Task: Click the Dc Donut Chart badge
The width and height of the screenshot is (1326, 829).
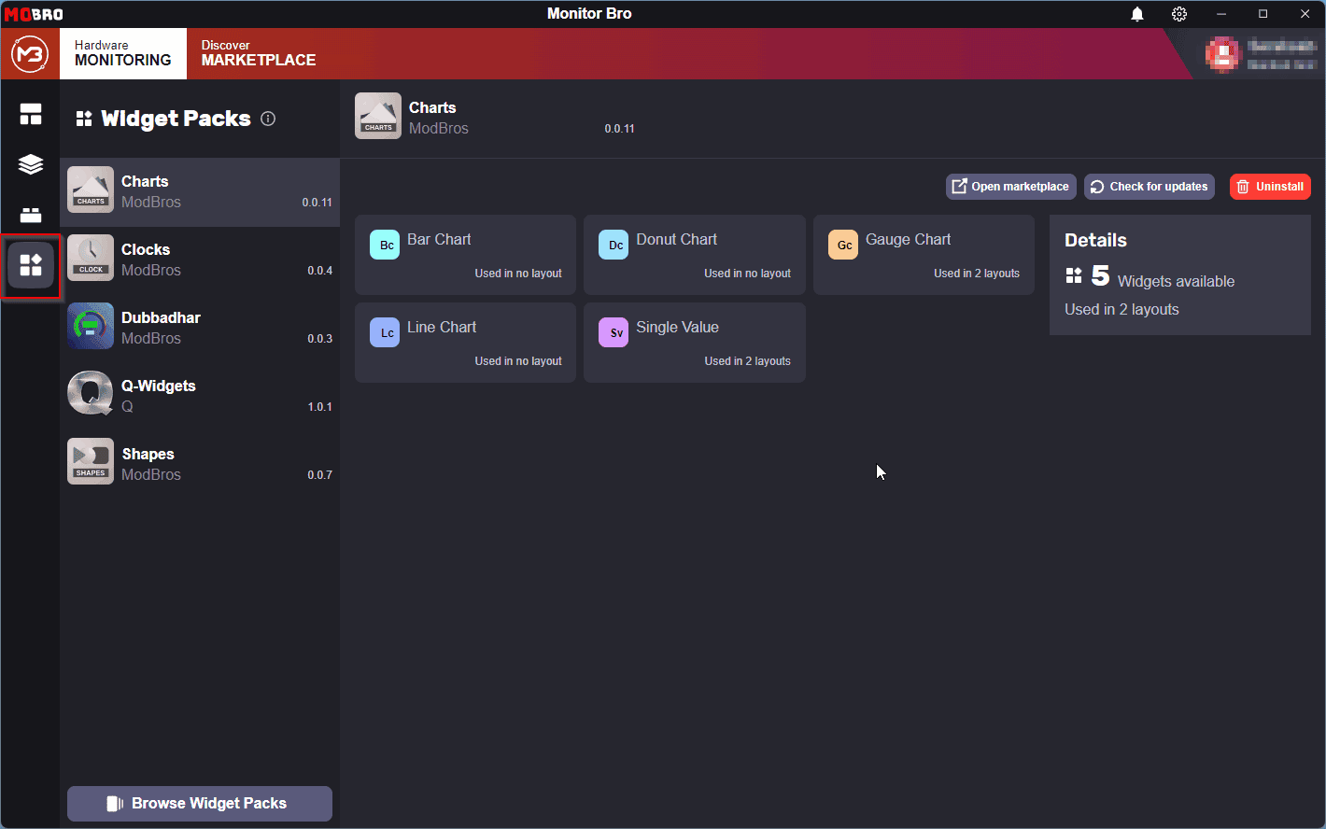Action: point(614,245)
